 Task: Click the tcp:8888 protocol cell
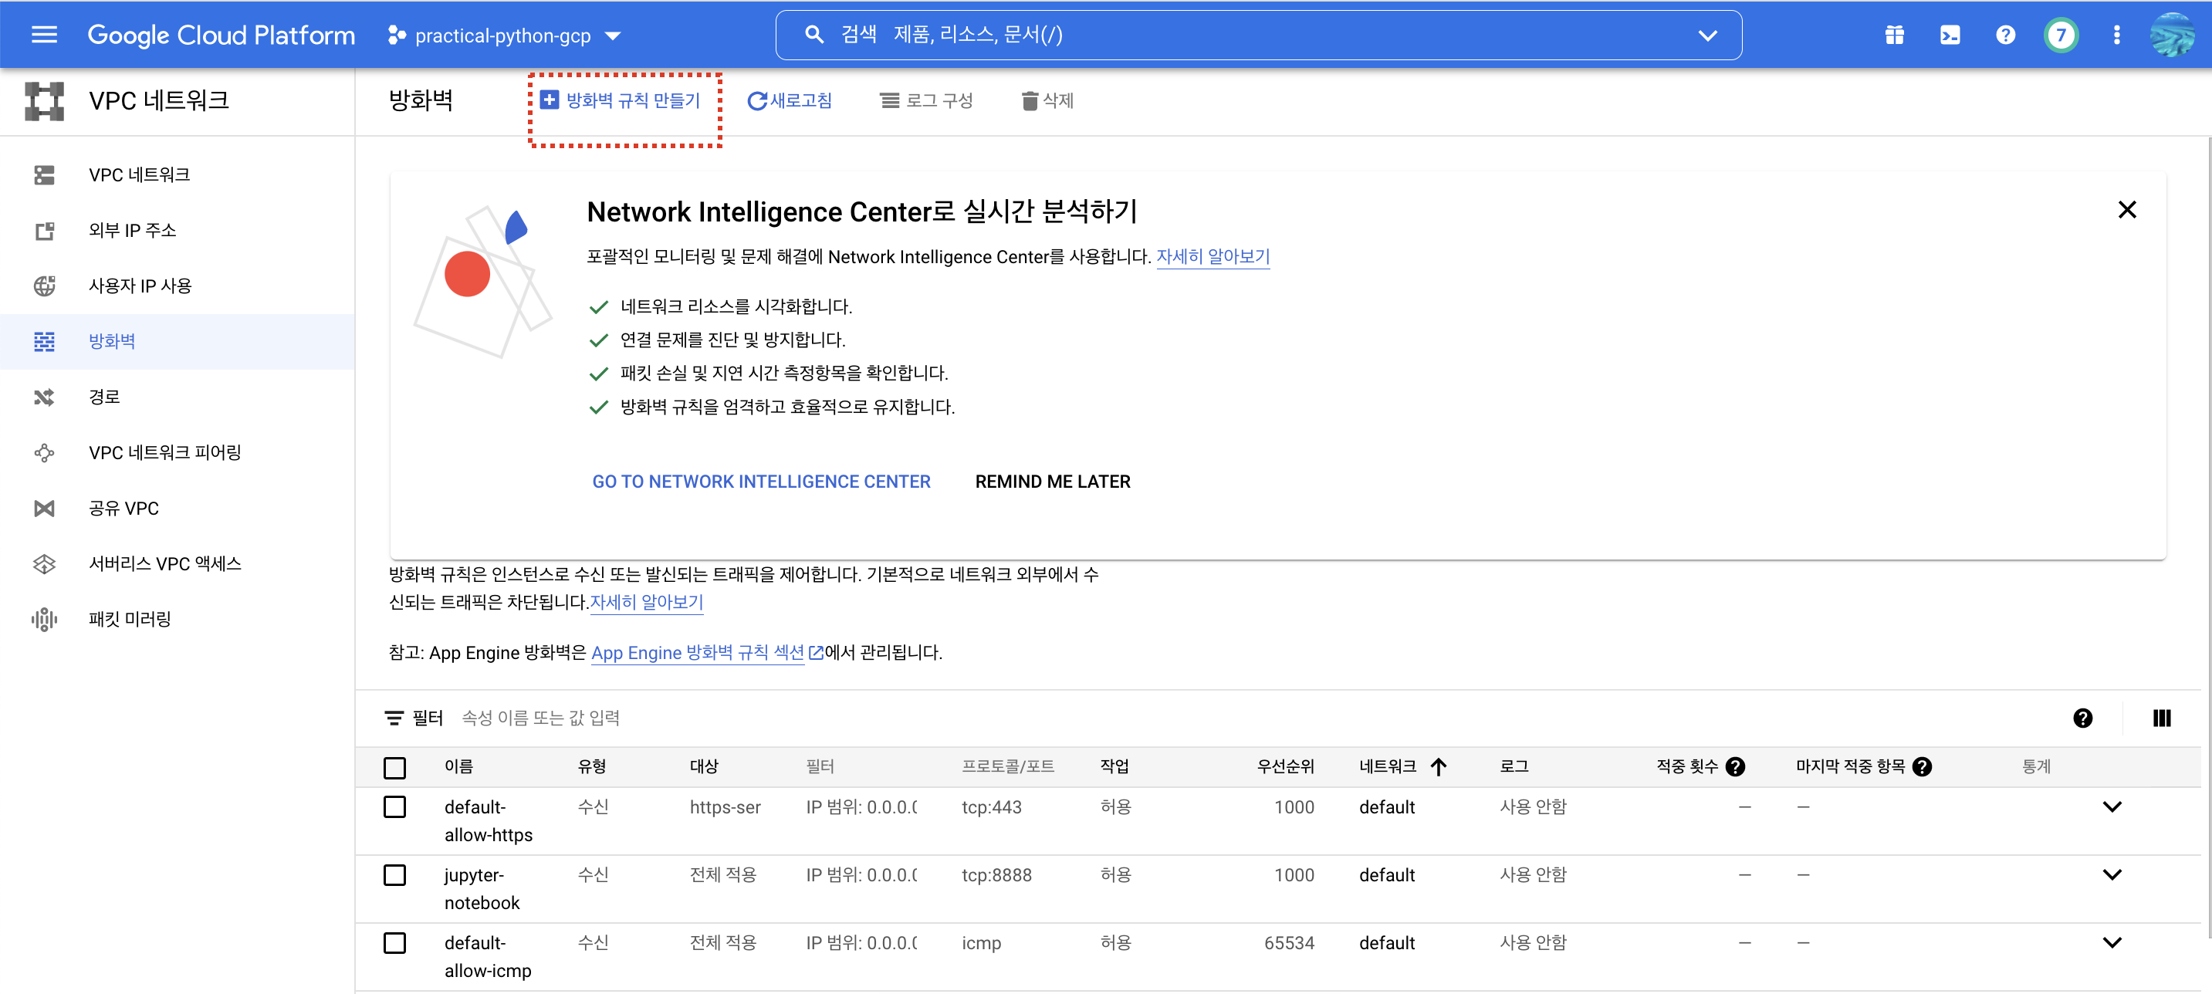pos(996,874)
